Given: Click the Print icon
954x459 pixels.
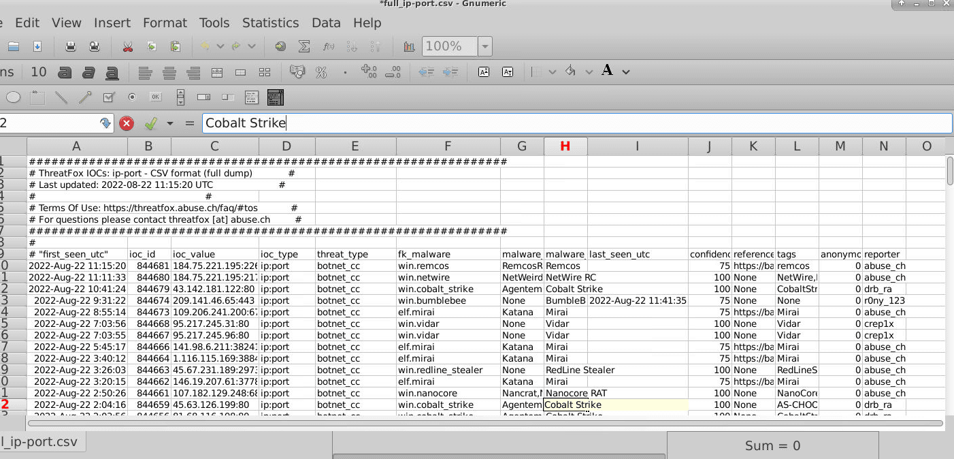Looking at the screenshot, I should tap(70, 46).
